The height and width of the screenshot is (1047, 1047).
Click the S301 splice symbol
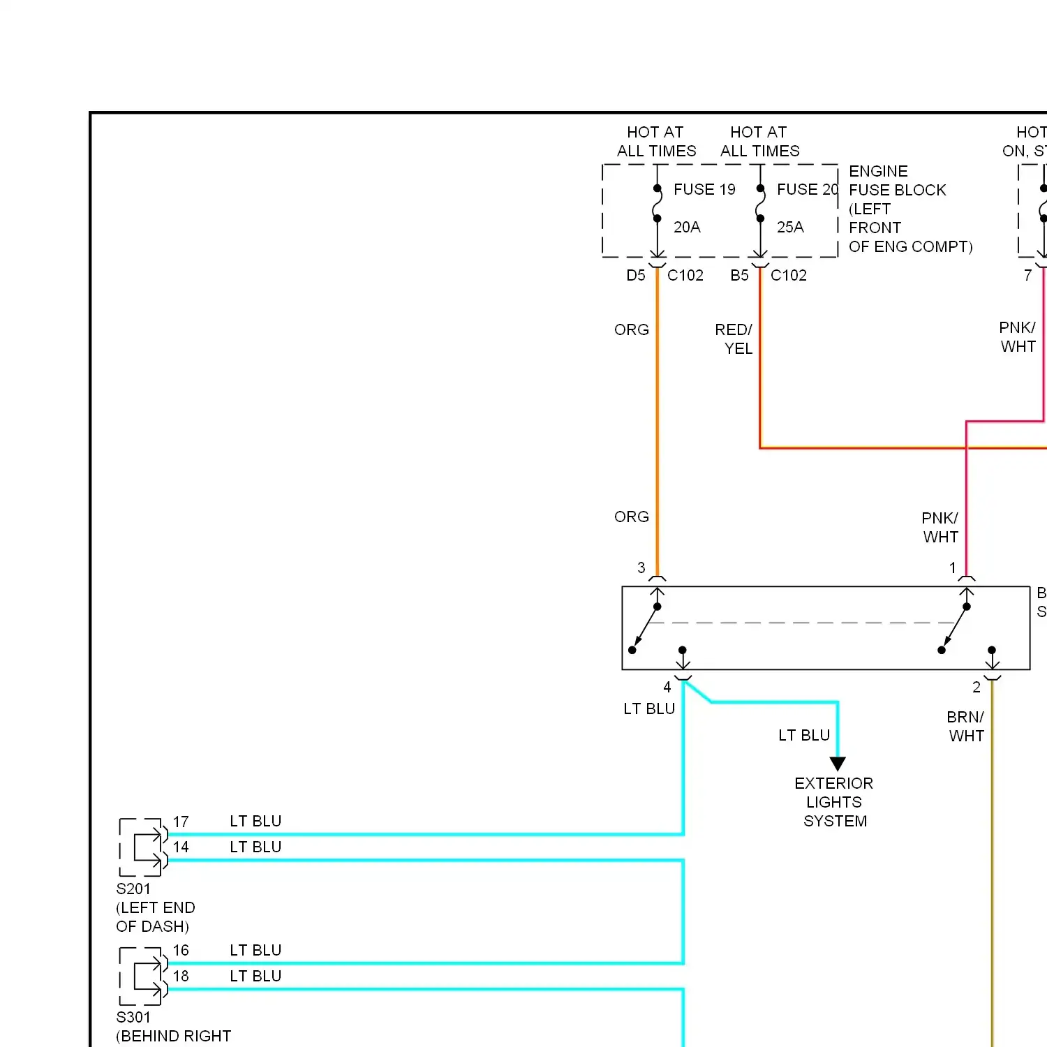click(x=144, y=977)
